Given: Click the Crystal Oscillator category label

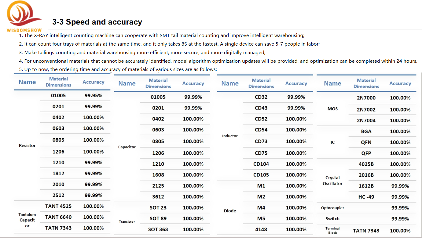Looking at the screenshot, I should pyautogui.click(x=332, y=180).
